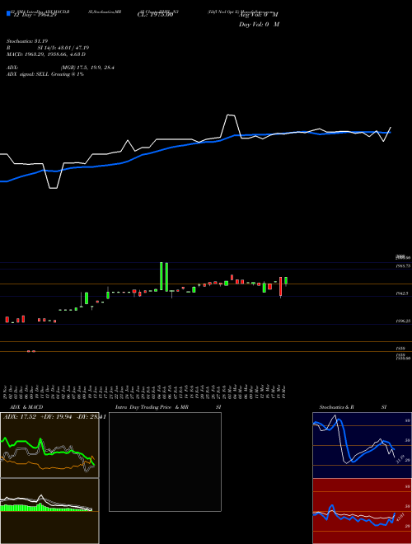Click the 1896.25 price axis label
The image size is (412, 544).
[403, 321]
